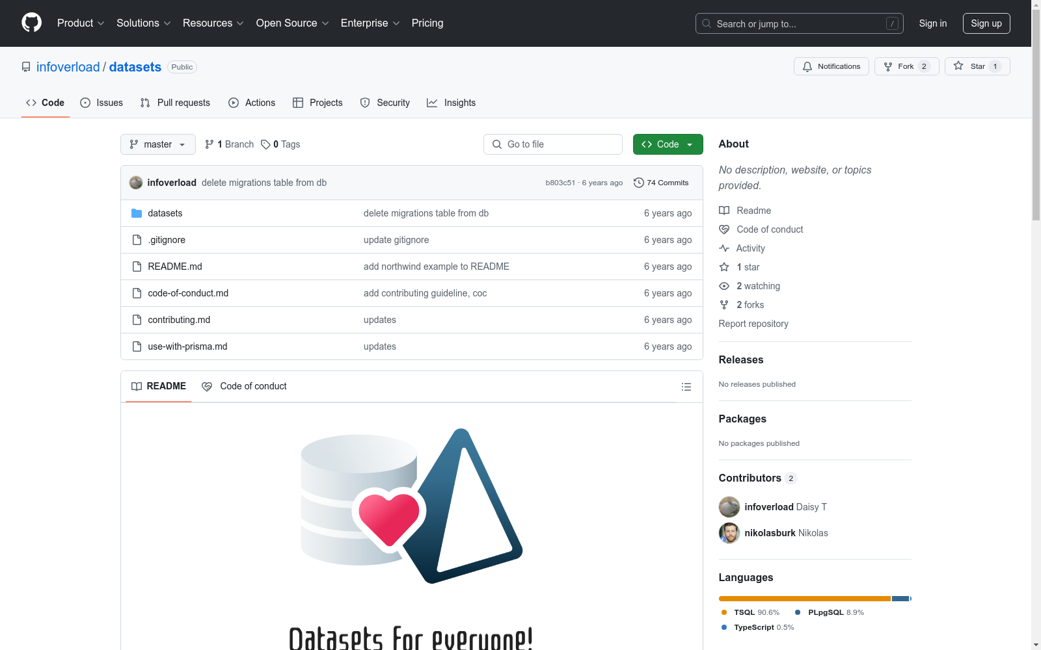
Task: Click the heart-handshake icon beside Code of conduct in About
Action: (x=724, y=229)
